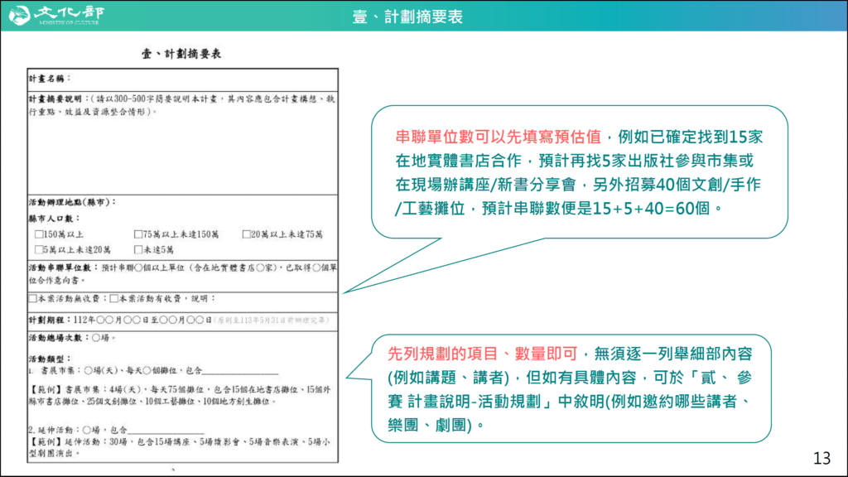Click the 計畫名稱 field row
The image size is (848, 477).
(183, 79)
